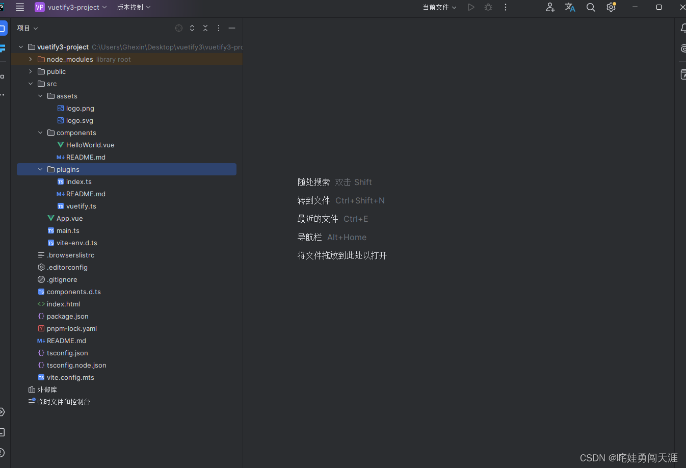Click the folder icon beside node_modules
This screenshot has width=686, height=468.
click(41, 59)
